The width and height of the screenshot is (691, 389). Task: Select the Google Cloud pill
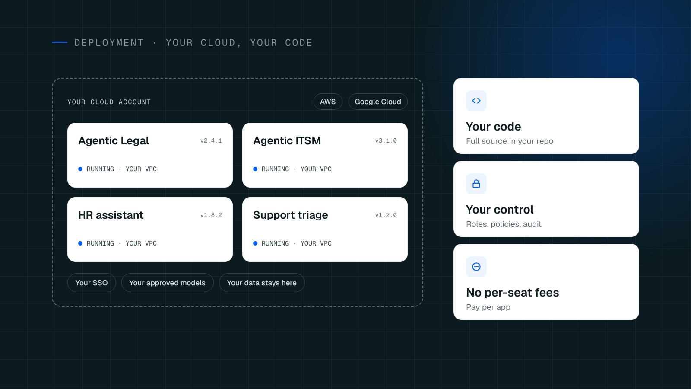378,102
